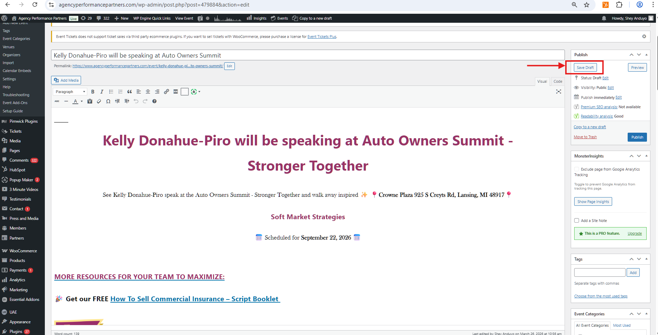Open WooCommerce in the admin sidebar
Screen dimensions: 658x335
point(23,251)
